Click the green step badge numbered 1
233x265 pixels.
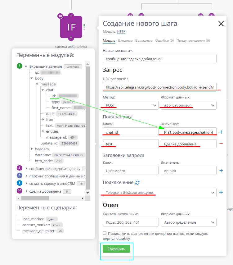point(20,66)
